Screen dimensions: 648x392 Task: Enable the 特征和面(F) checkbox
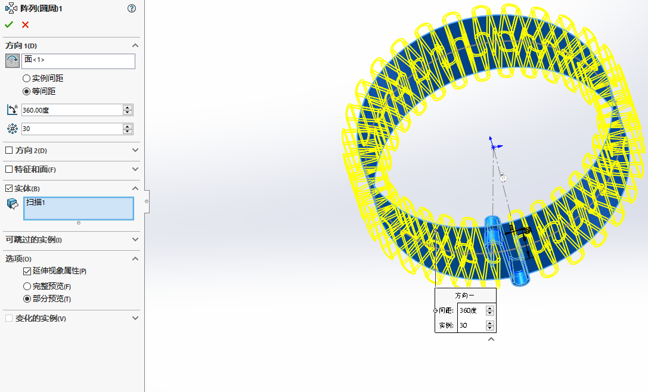click(x=9, y=169)
